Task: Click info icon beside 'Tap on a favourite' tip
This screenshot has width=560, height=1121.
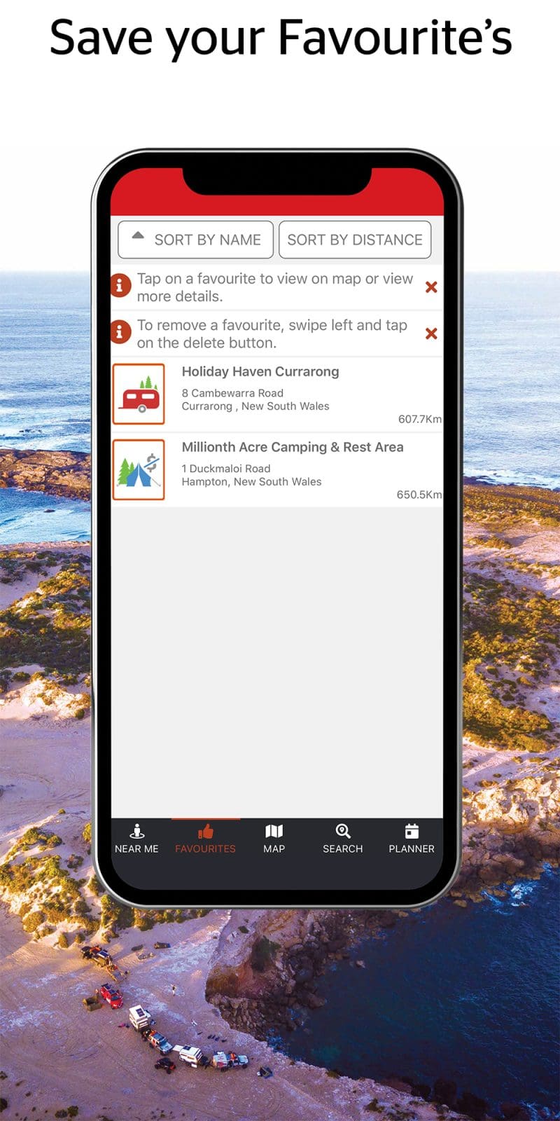Action: click(120, 286)
